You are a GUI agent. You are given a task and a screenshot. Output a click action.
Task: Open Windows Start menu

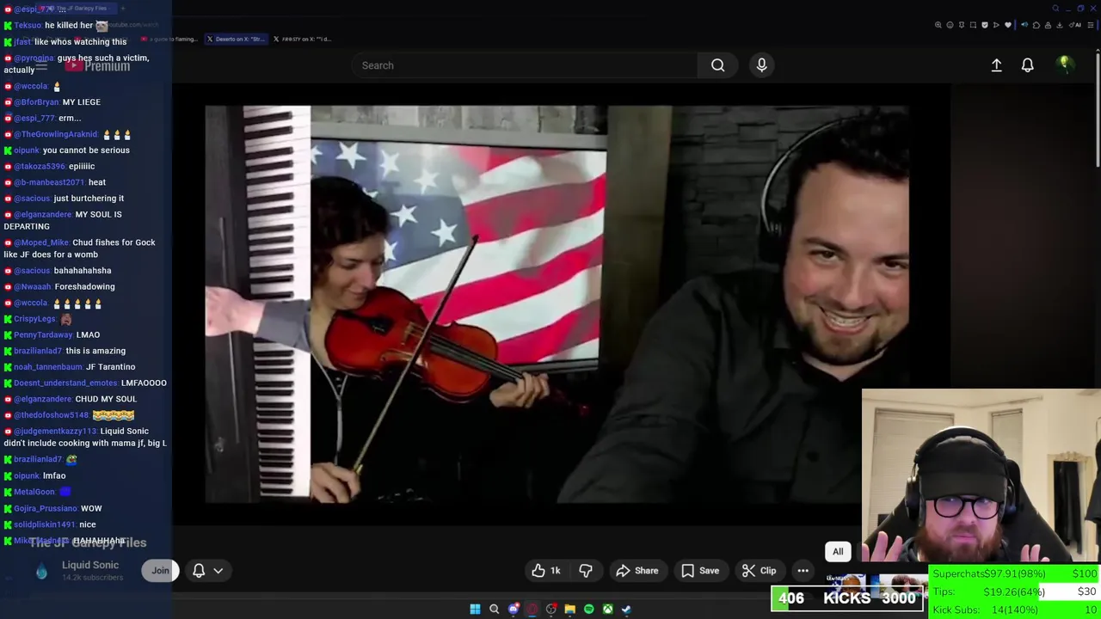(x=475, y=609)
